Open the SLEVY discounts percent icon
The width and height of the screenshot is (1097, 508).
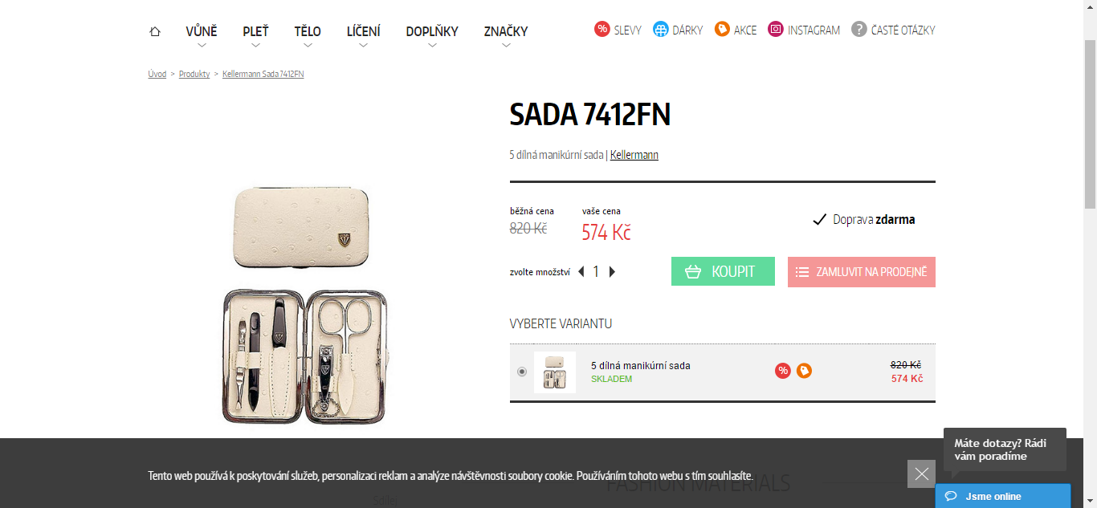602,30
